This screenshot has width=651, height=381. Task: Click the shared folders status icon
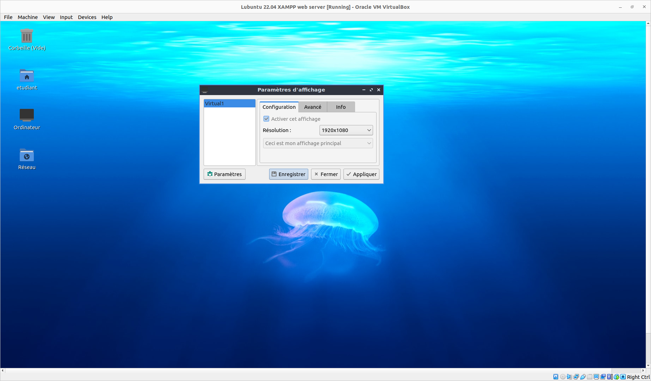[x=589, y=377]
